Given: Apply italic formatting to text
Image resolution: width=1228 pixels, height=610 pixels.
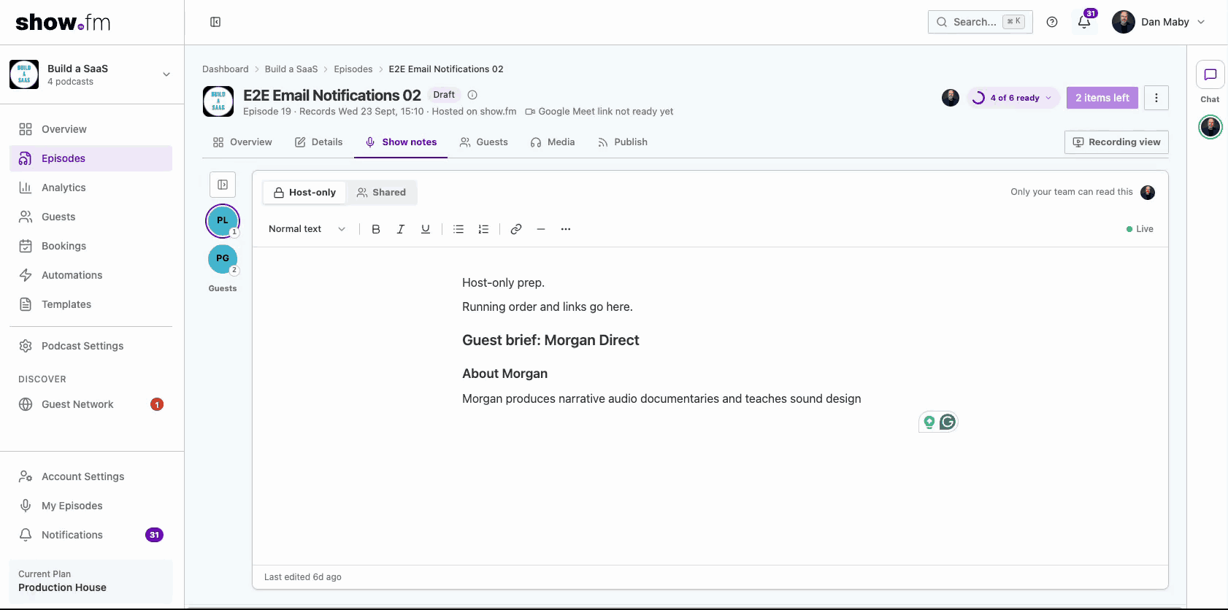Looking at the screenshot, I should coord(401,229).
